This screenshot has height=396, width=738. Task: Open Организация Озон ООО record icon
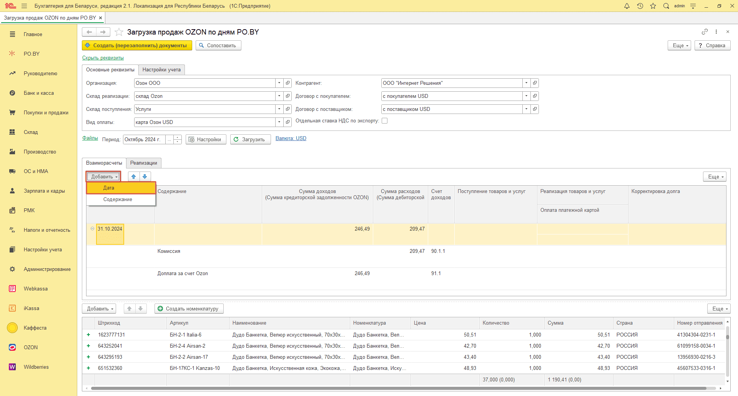[x=288, y=83]
